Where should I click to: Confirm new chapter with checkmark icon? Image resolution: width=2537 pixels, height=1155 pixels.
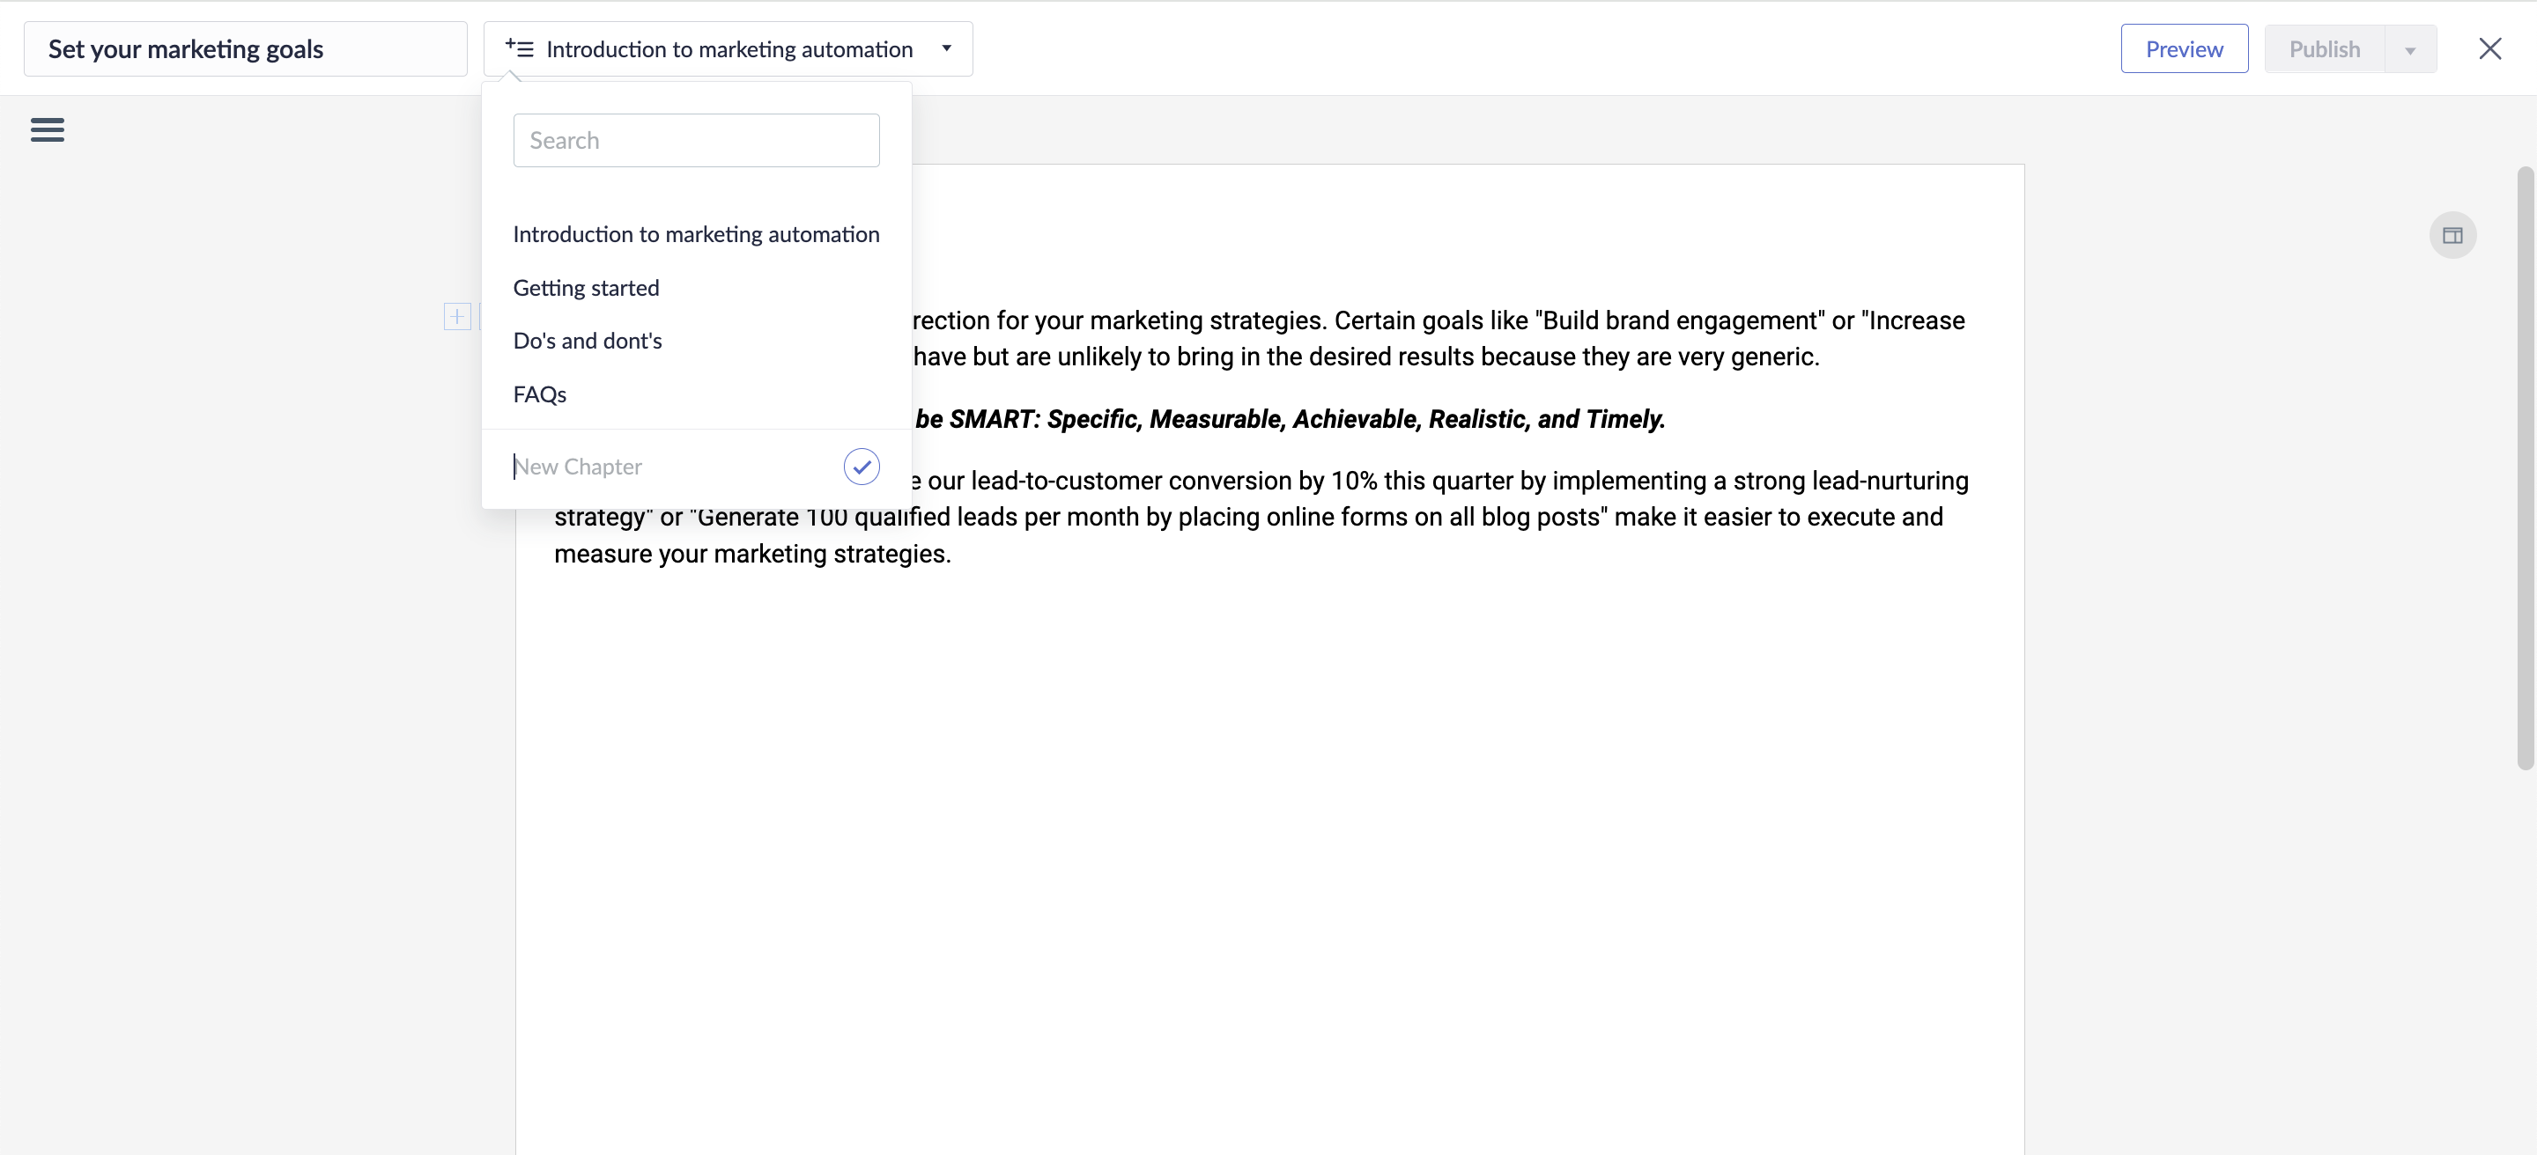861,467
